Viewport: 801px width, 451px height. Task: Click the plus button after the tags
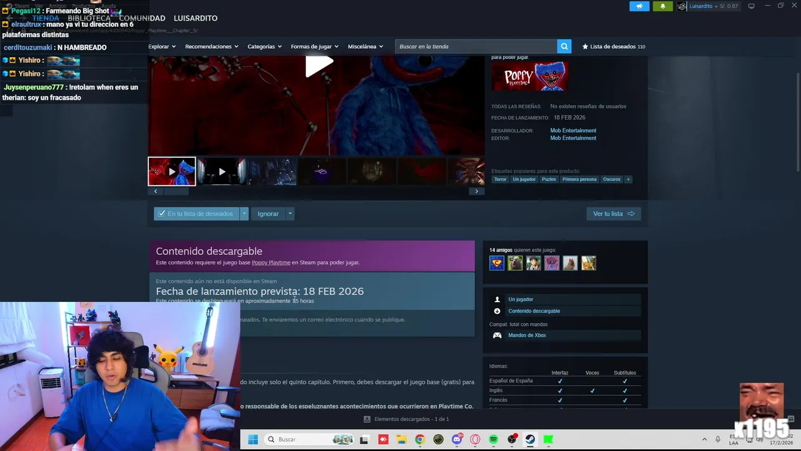point(628,179)
